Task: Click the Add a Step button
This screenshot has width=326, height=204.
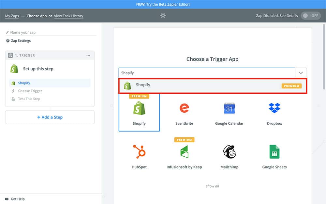Action: [50, 117]
